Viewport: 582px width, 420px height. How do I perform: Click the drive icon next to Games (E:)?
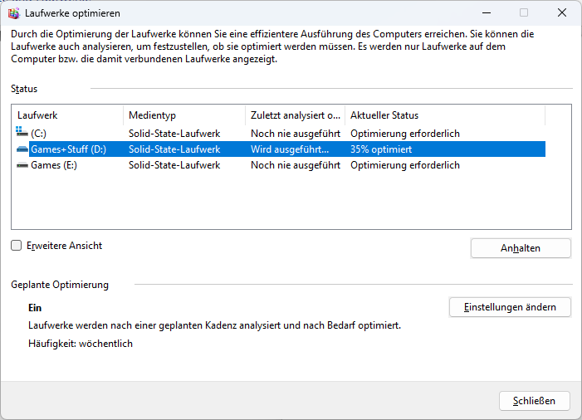pos(22,165)
